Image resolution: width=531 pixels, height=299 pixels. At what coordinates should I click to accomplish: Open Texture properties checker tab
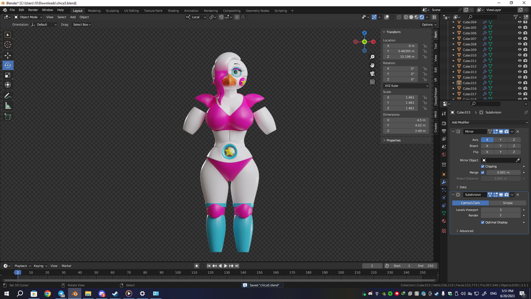(x=443, y=230)
